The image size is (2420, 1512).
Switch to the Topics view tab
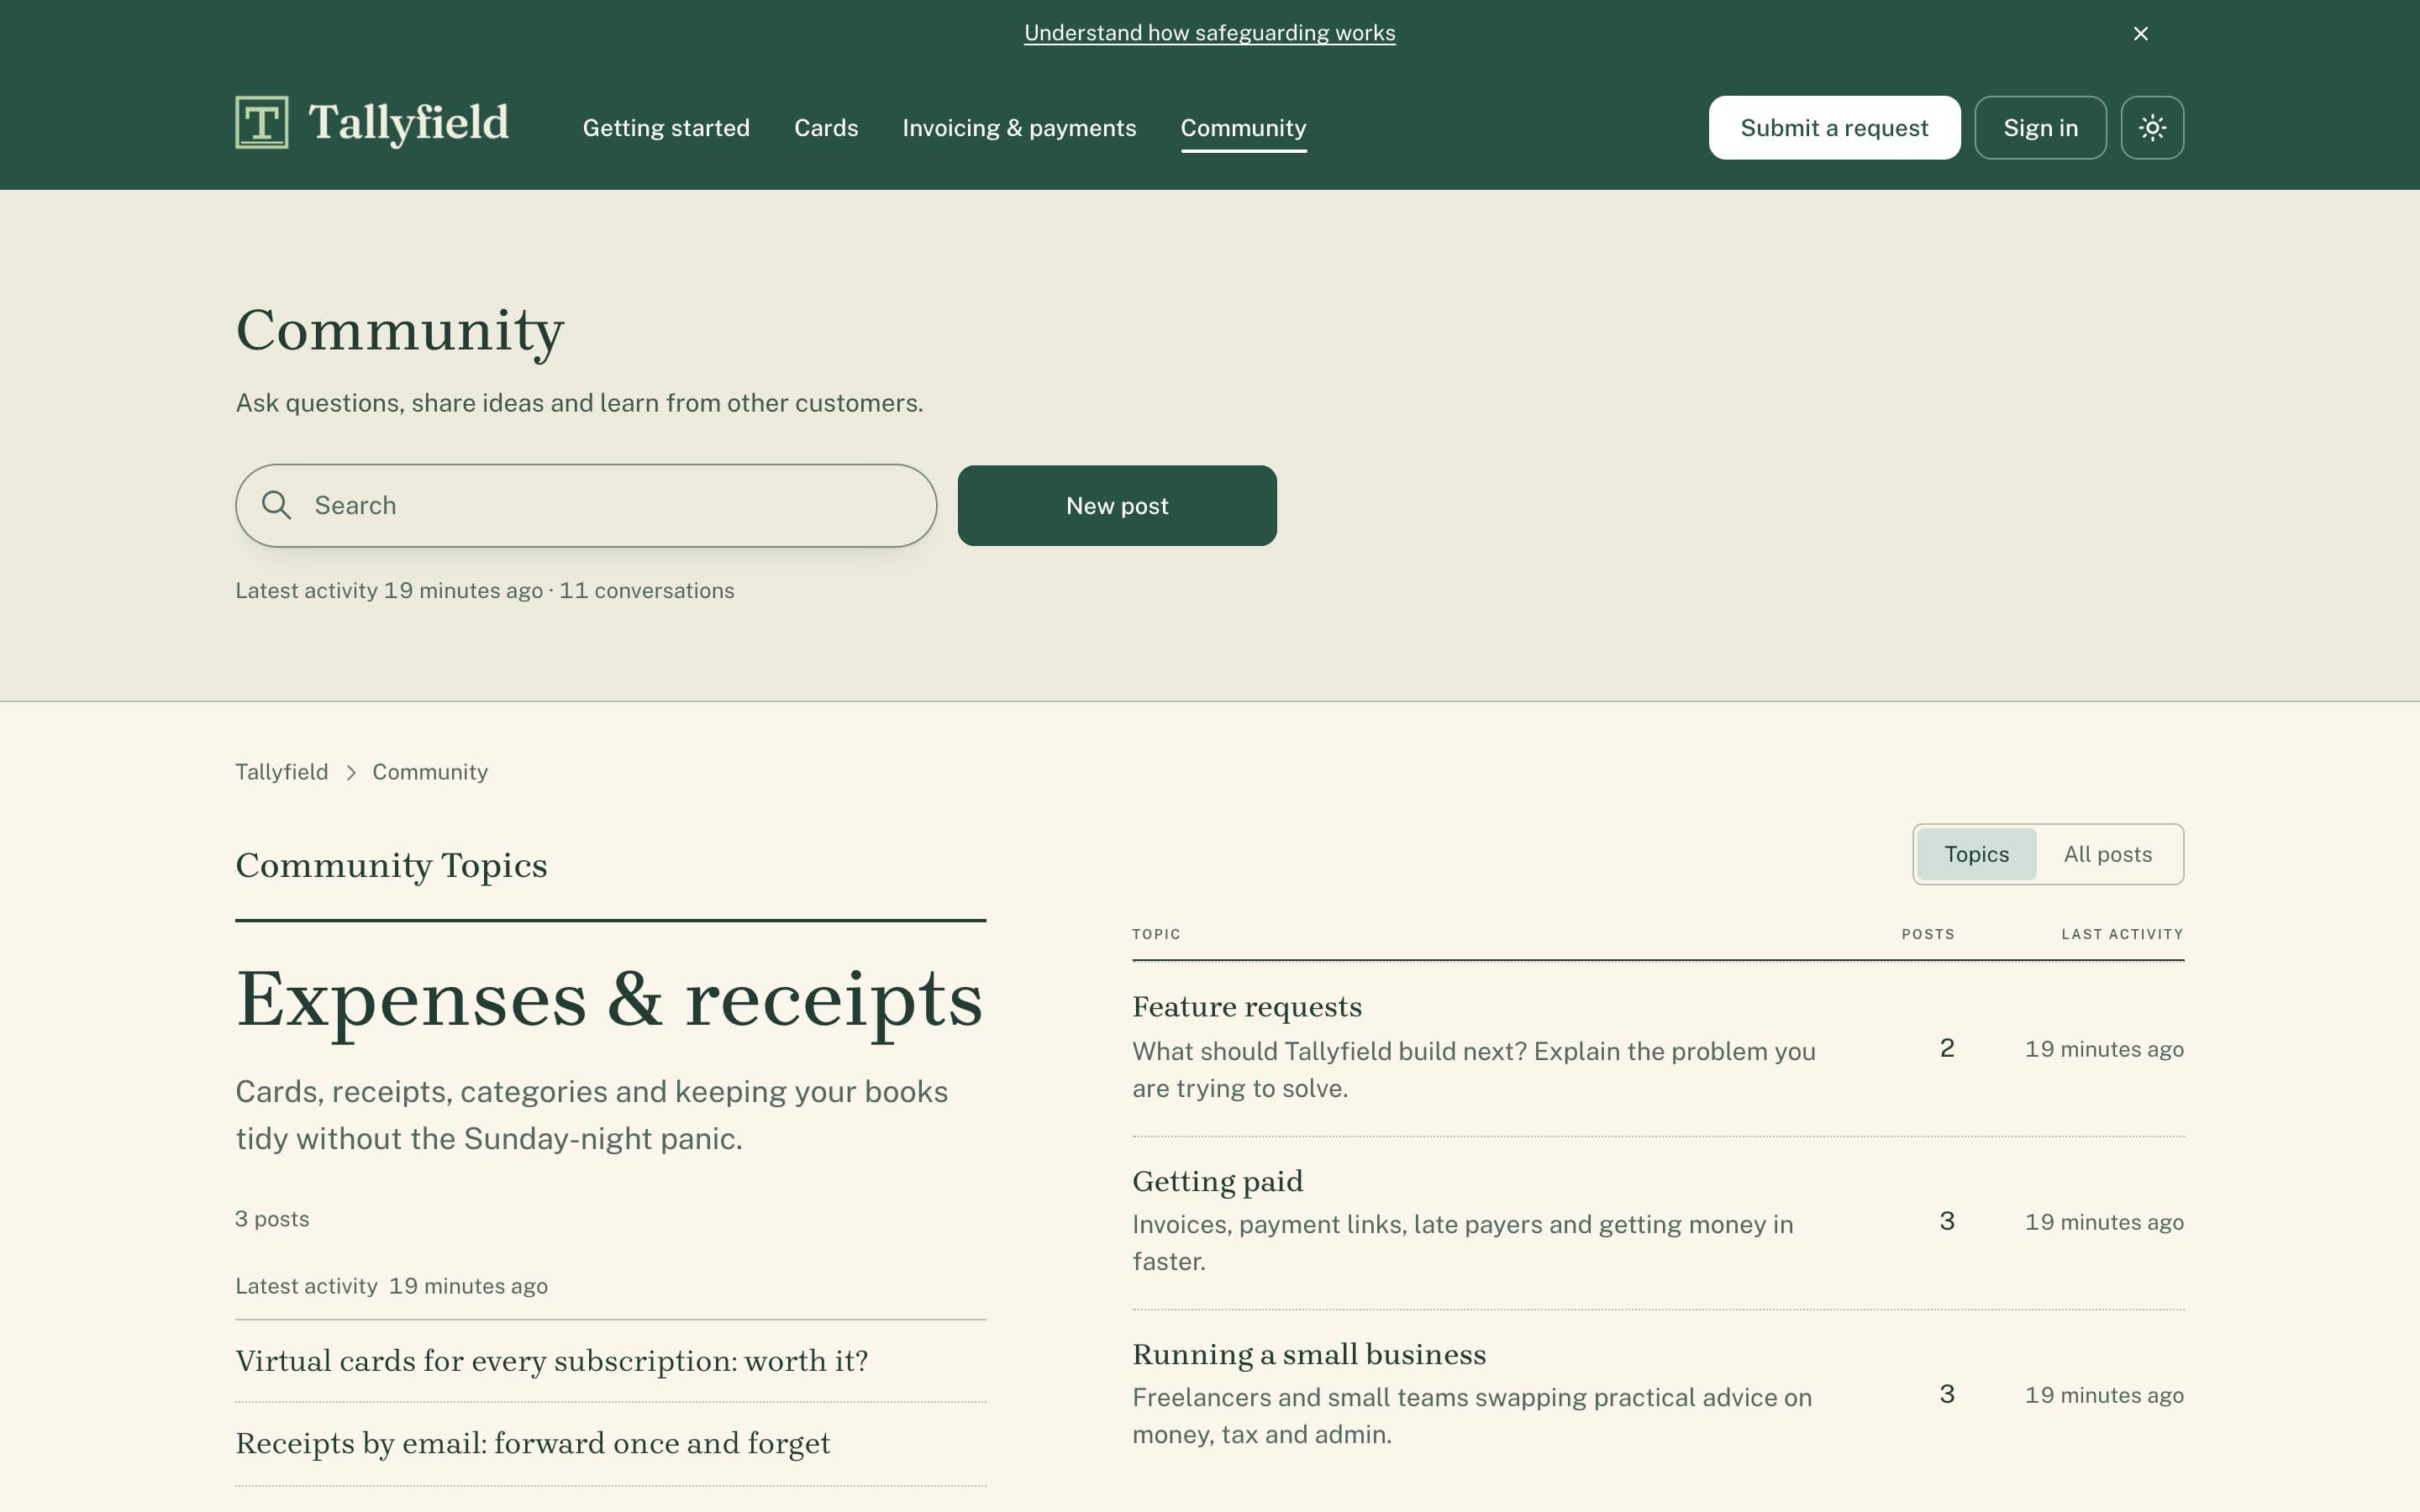[1976, 854]
